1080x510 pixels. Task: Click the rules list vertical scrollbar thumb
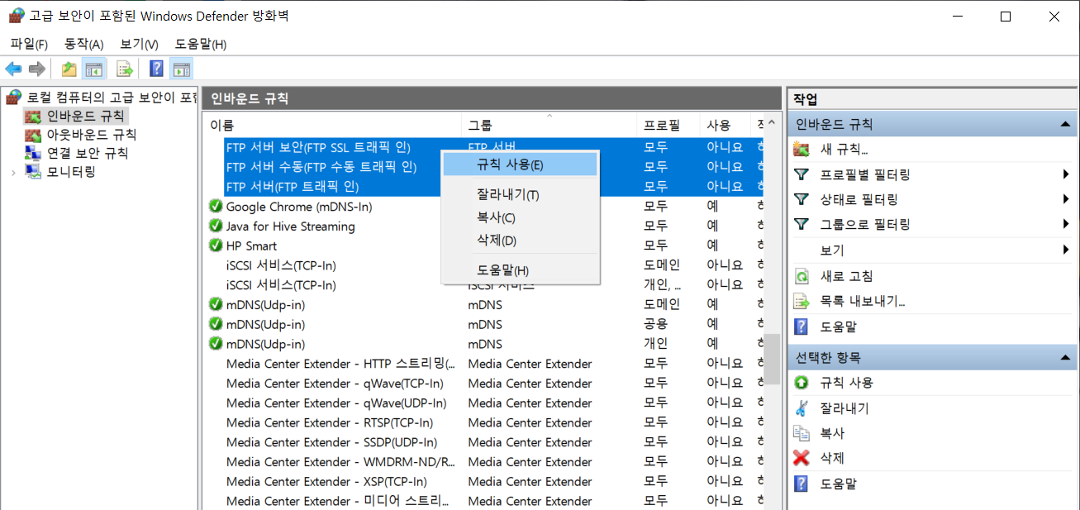pos(772,359)
